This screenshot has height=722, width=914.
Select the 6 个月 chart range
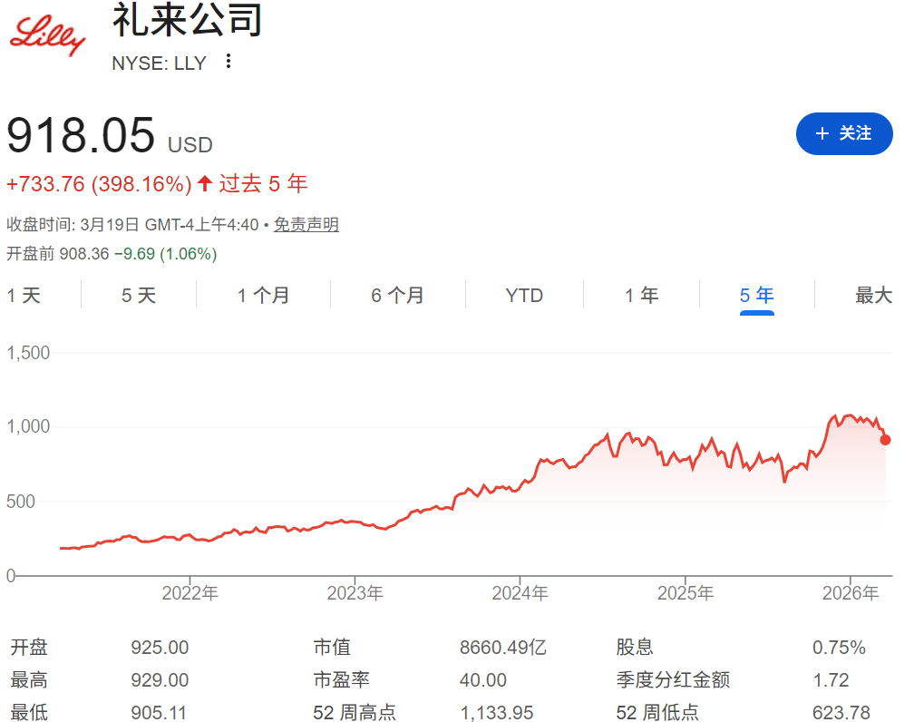click(x=397, y=295)
